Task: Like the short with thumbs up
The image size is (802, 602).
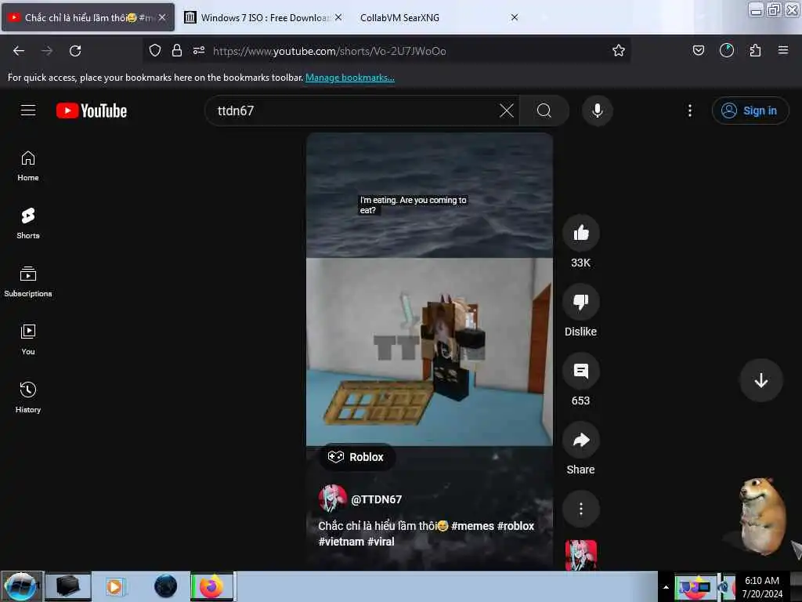Action: [580, 234]
